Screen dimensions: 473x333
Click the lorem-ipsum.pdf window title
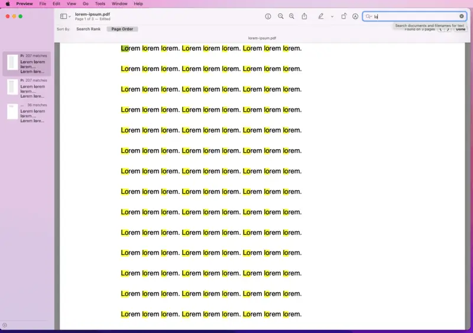(92, 14)
